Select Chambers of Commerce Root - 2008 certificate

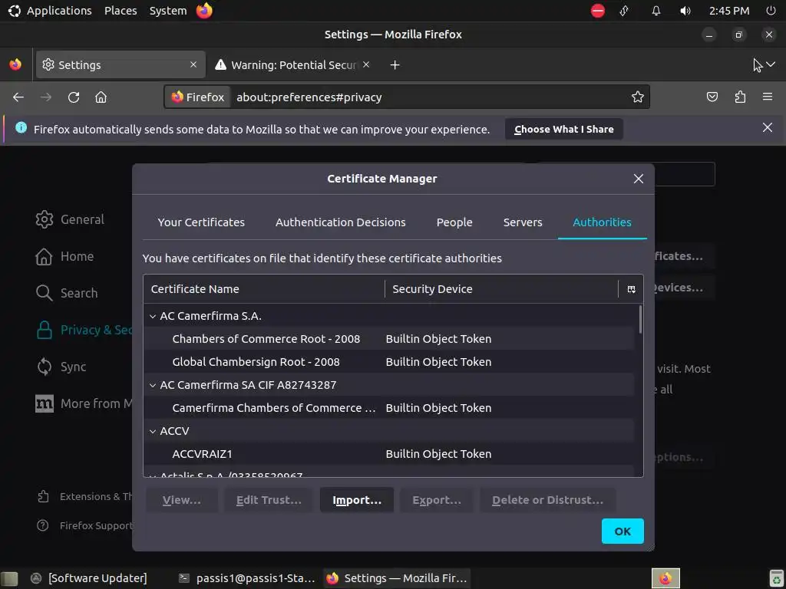click(388, 339)
